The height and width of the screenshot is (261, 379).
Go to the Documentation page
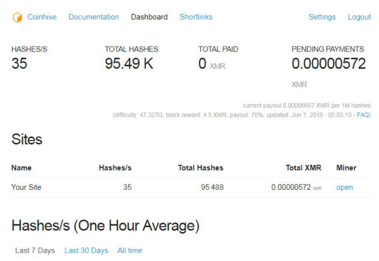pos(93,17)
